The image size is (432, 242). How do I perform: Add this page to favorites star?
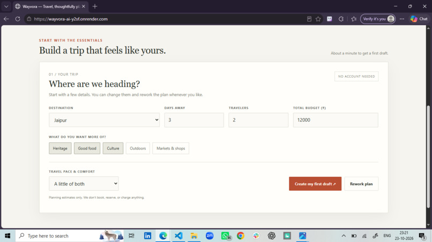(x=318, y=19)
